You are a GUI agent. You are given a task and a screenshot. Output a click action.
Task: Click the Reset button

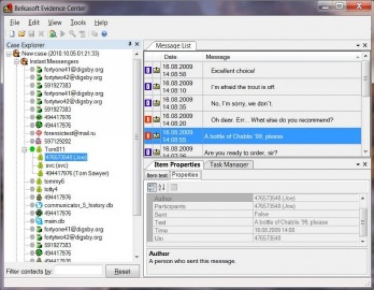[122, 271]
